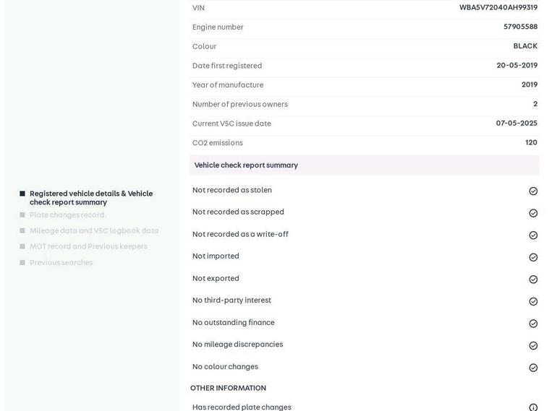
Task: Click checkmark icon beside Not recorded as scrapped
Action: click(533, 213)
